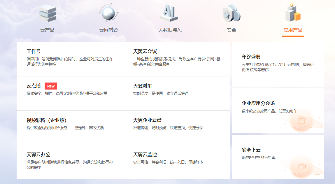Open the 工作号 product link
Viewport: 335px width, 184px height.
34,52
